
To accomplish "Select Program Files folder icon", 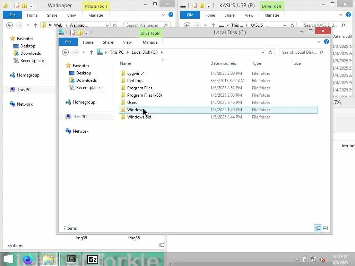I will pyautogui.click(x=123, y=88).
